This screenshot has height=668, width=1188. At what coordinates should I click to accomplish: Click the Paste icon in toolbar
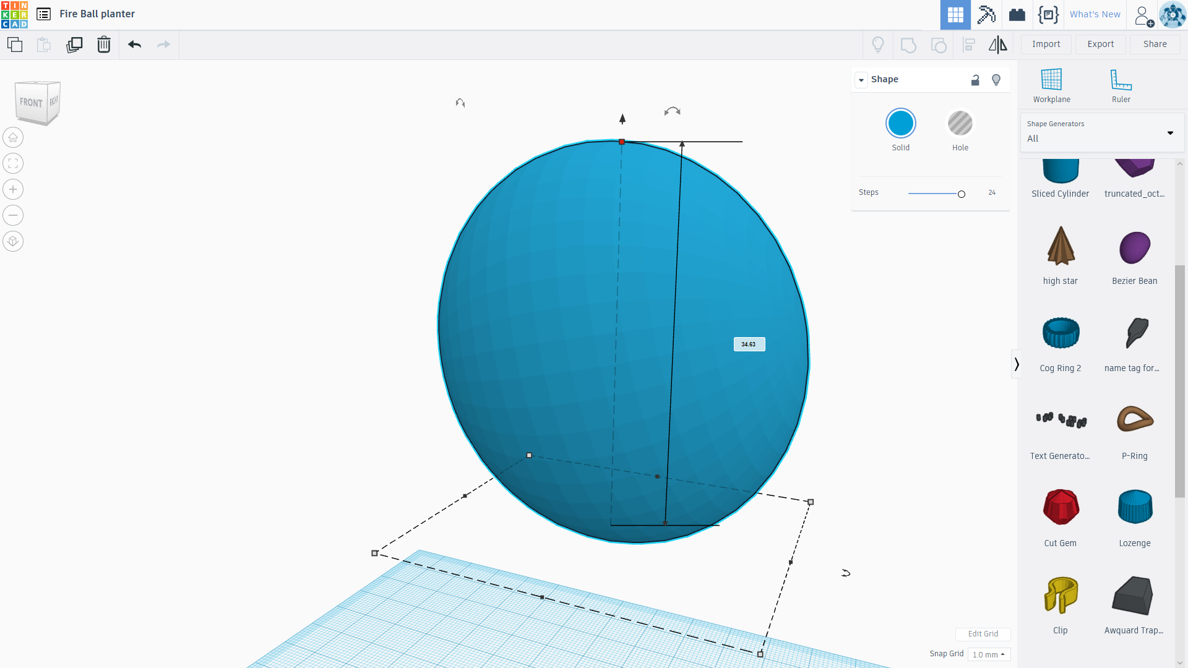coord(44,45)
